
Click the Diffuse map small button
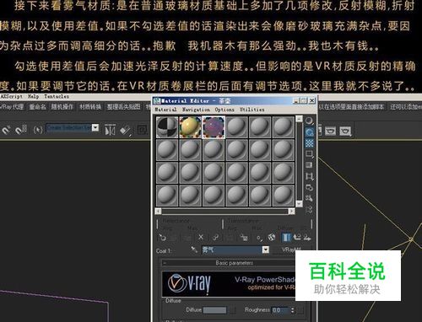pos(233,310)
